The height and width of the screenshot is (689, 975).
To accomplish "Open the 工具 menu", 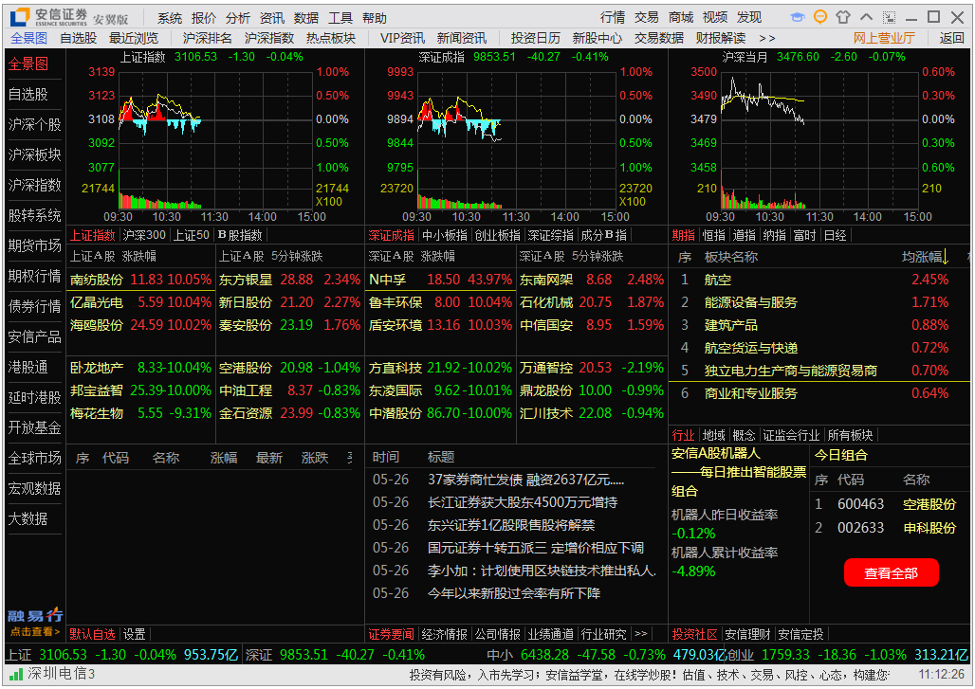I will pyautogui.click(x=340, y=18).
